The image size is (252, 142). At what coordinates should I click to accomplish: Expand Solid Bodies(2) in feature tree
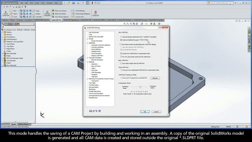point(2,39)
